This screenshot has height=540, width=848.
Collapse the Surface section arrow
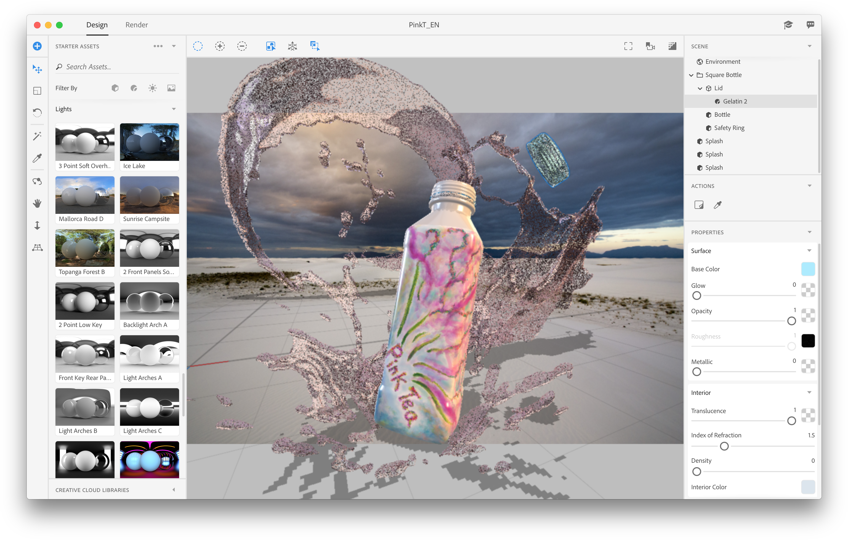[x=810, y=251]
